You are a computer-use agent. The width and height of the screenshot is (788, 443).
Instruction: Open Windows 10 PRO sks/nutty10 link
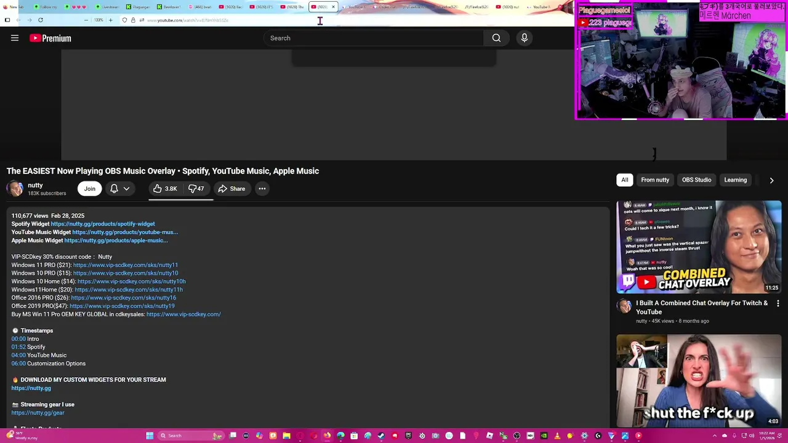tap(126, 273)
